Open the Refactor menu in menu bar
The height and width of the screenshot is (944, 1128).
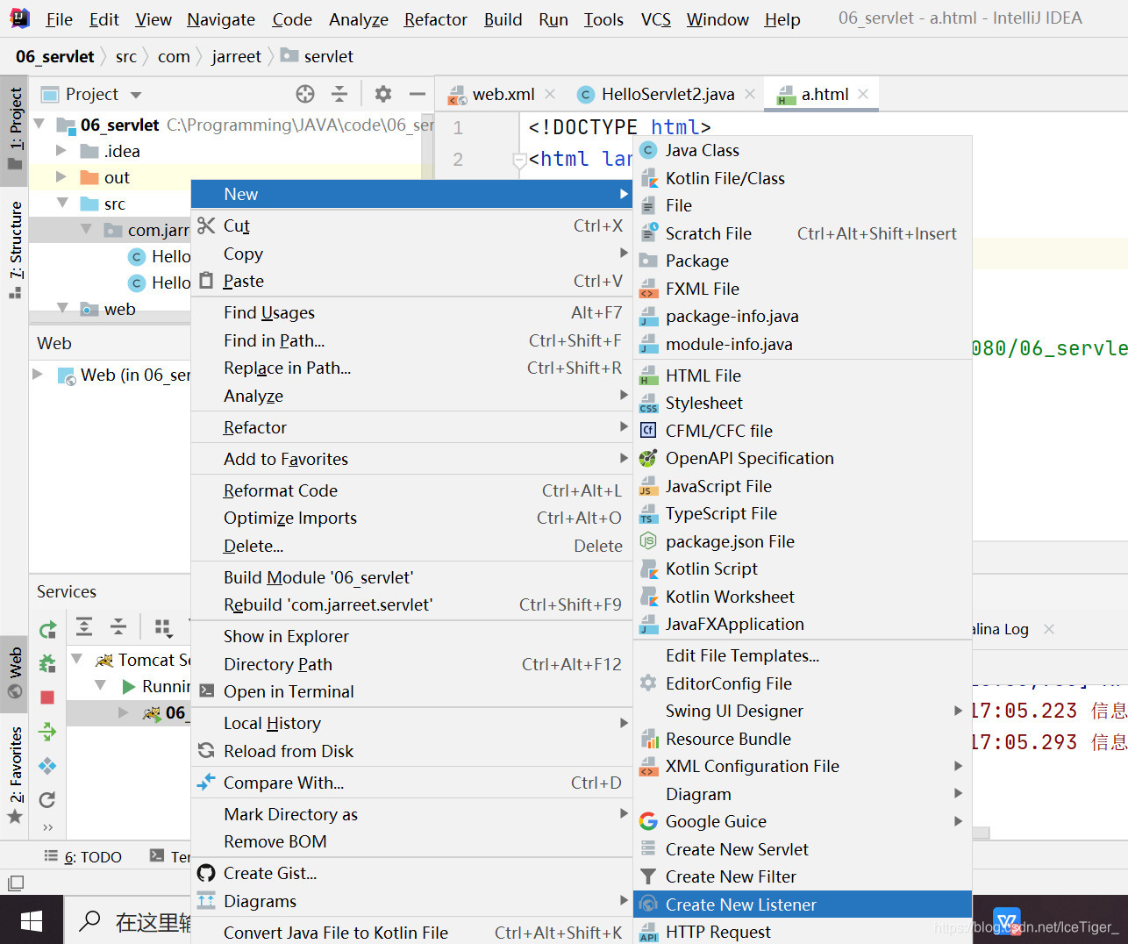pyautogui.click(x=435, y=19)
